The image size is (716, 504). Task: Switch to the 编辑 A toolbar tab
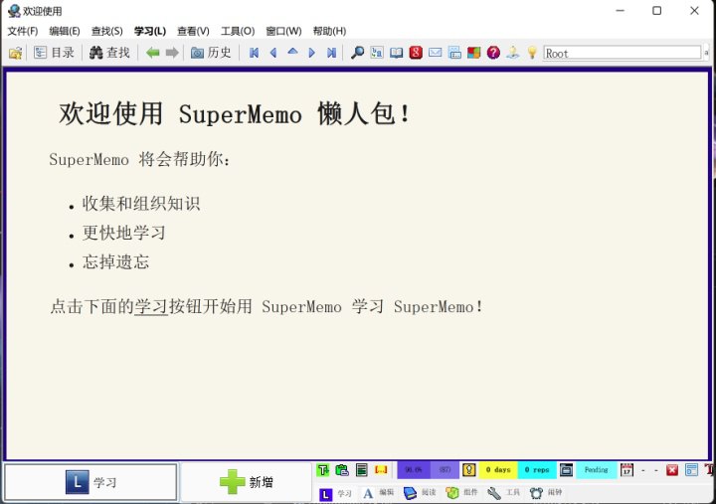click(x=378, y=493)
